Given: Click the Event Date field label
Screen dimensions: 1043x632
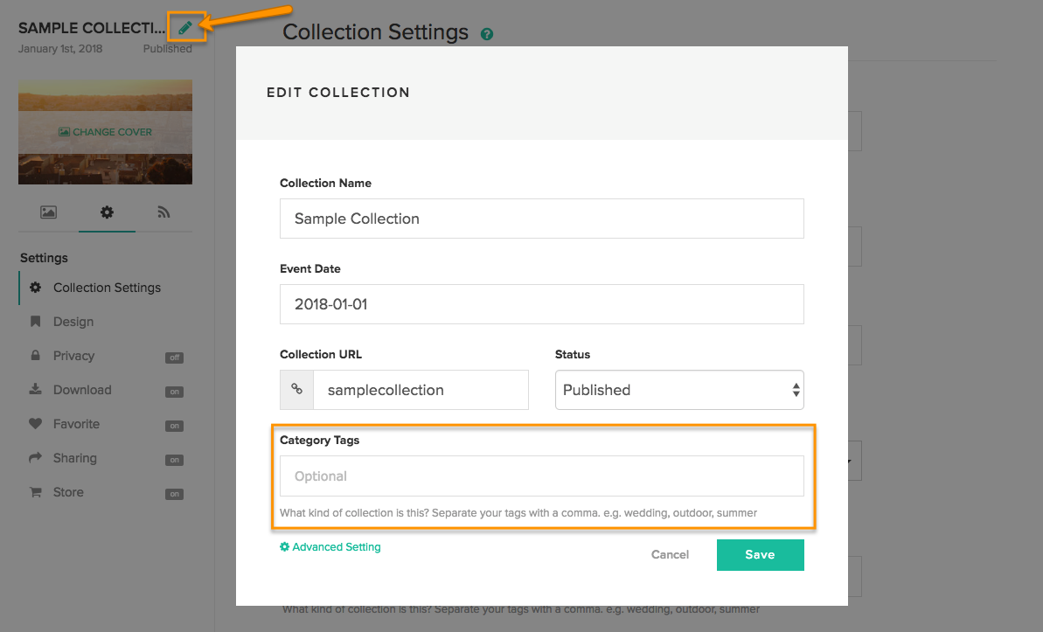Looking at the screenshot, I should click(310, 268).
